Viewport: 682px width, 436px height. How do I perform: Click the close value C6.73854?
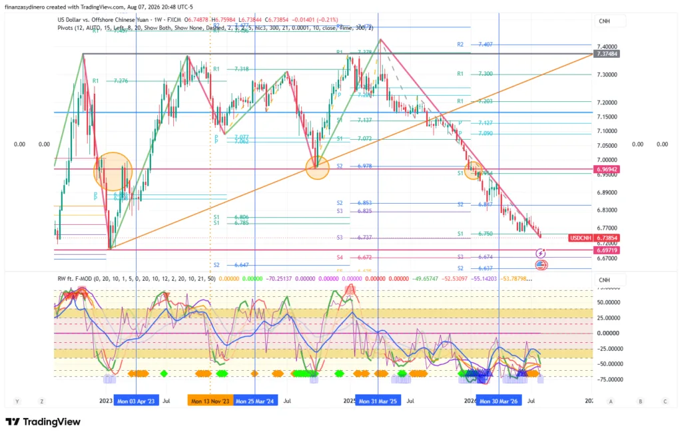[276, 20]
